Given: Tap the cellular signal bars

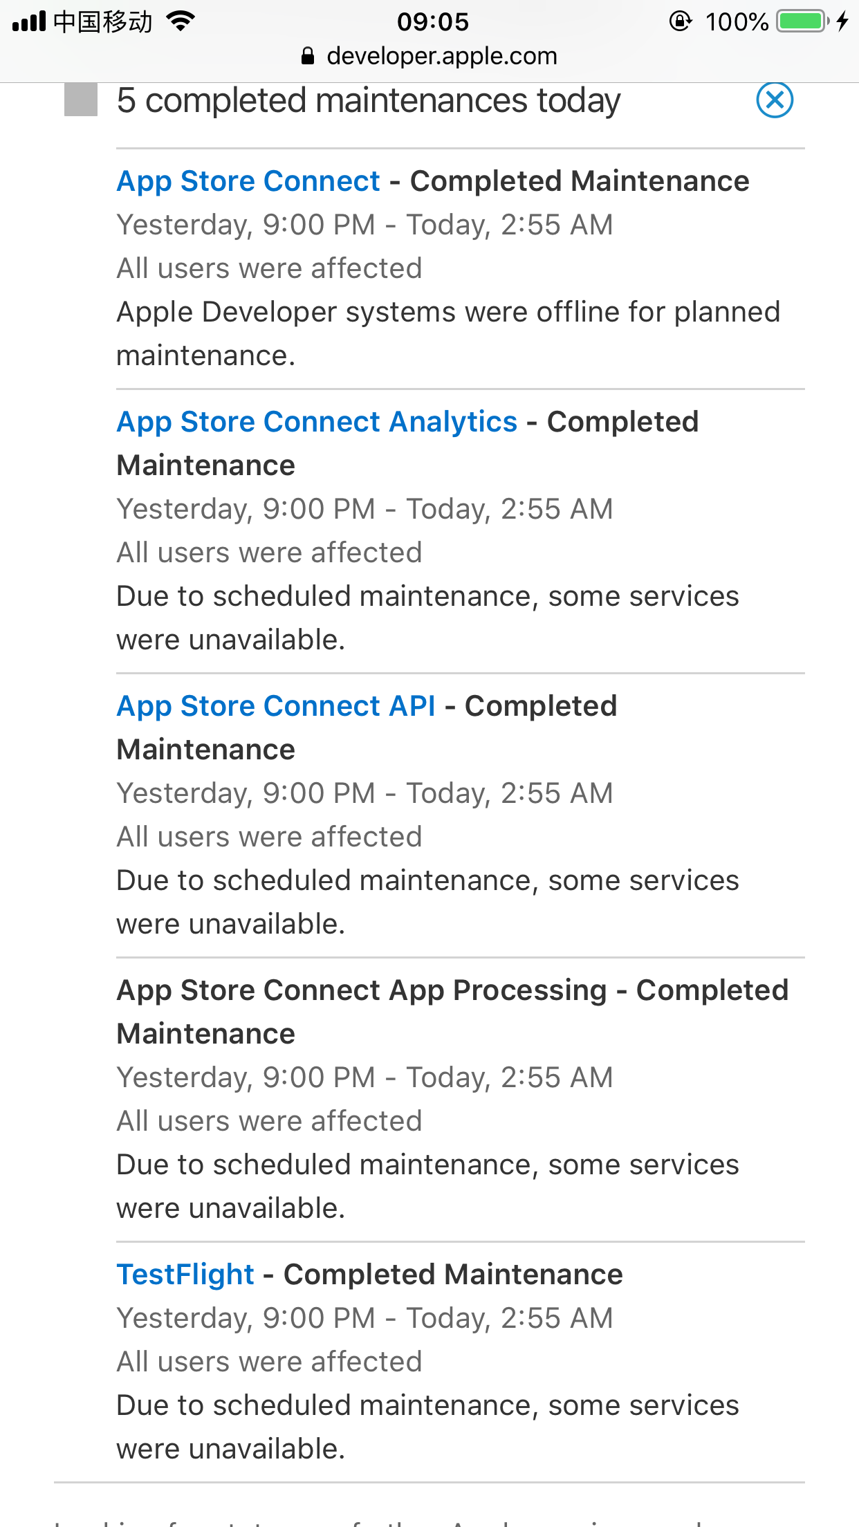Looking at the screenshot, I should pos(28,21).
